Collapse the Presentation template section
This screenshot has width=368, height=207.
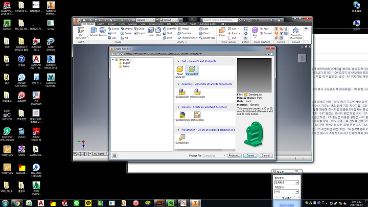point(178,130)
